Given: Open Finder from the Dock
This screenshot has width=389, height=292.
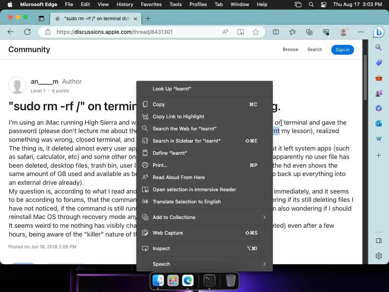Looking at the screenshot, I should 158,281.
